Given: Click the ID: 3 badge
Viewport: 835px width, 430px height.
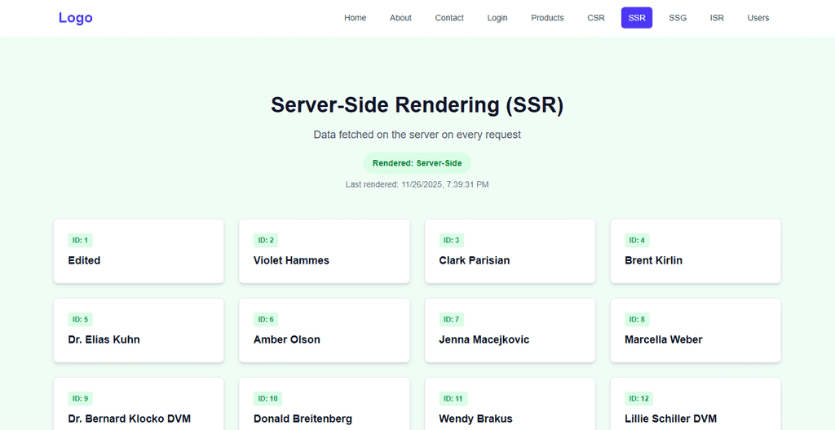Looking at the screenshot, I should tap(452, 241).
